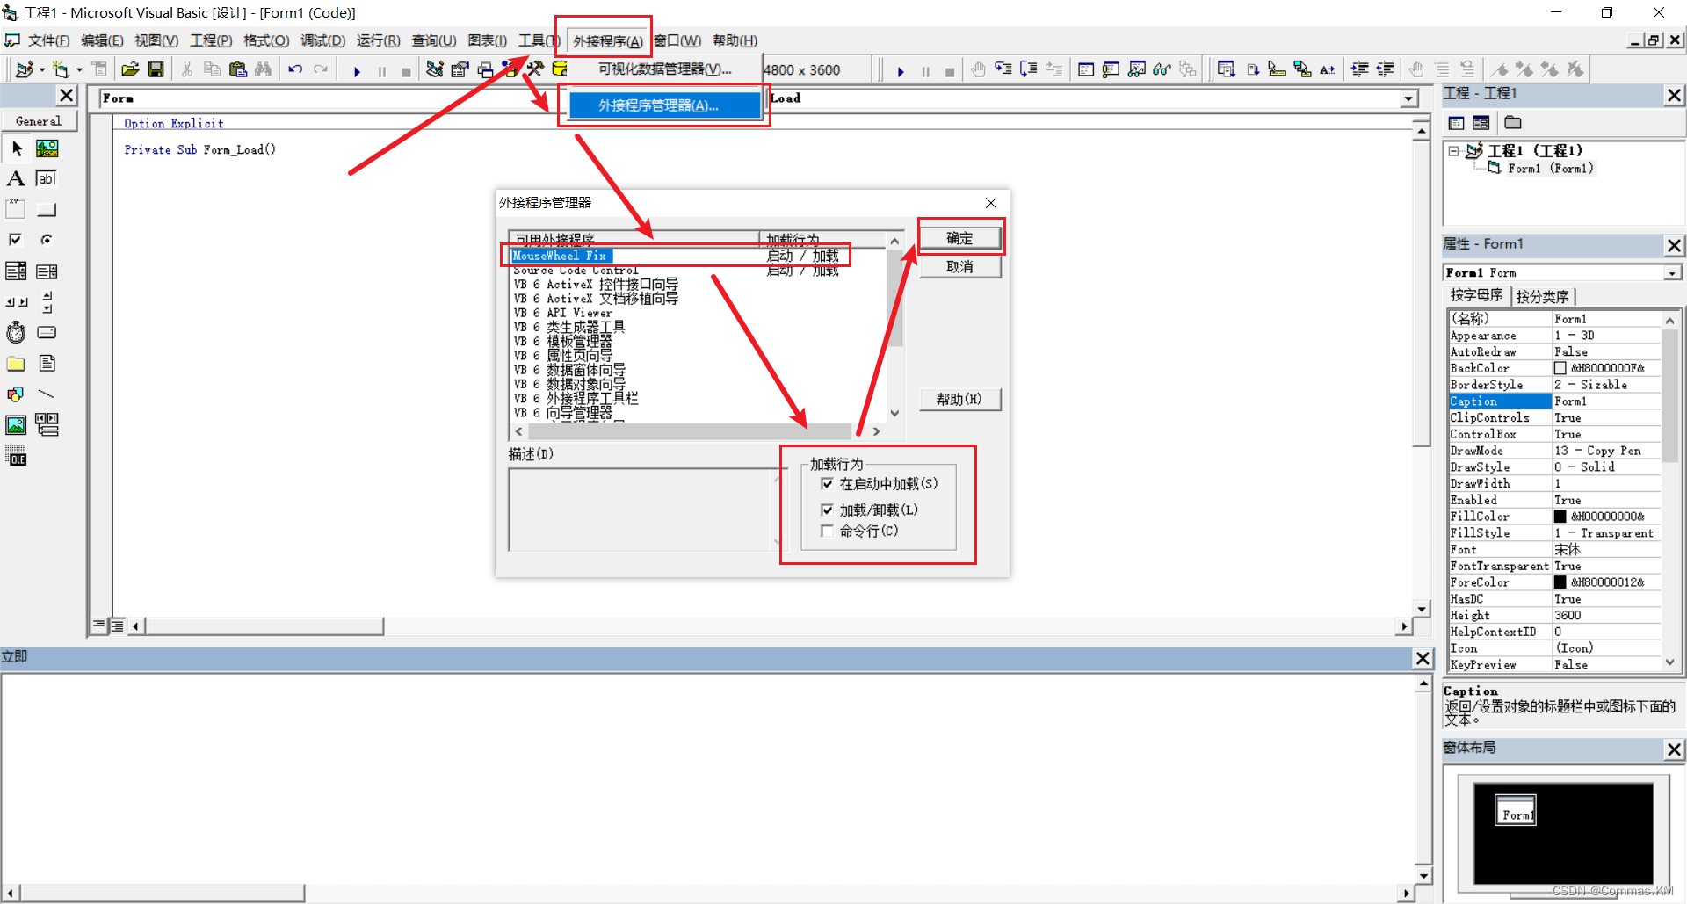The width and height of the screenshot is (1687, 904).
Task: Switch to the 按分类序 tab in Properties
Action: pos(1543,296)
